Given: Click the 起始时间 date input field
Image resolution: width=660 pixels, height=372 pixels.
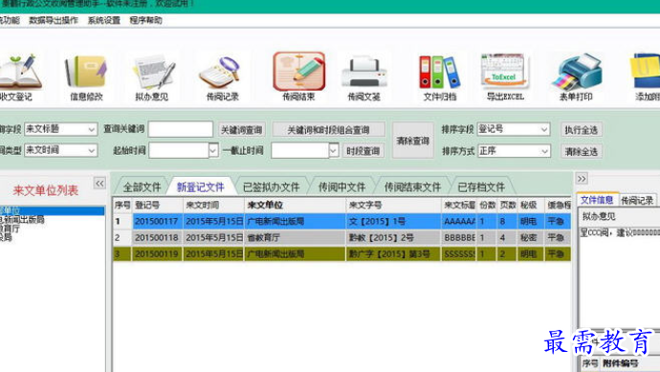Looking at the screenshot, I should [x=179, y=150].
